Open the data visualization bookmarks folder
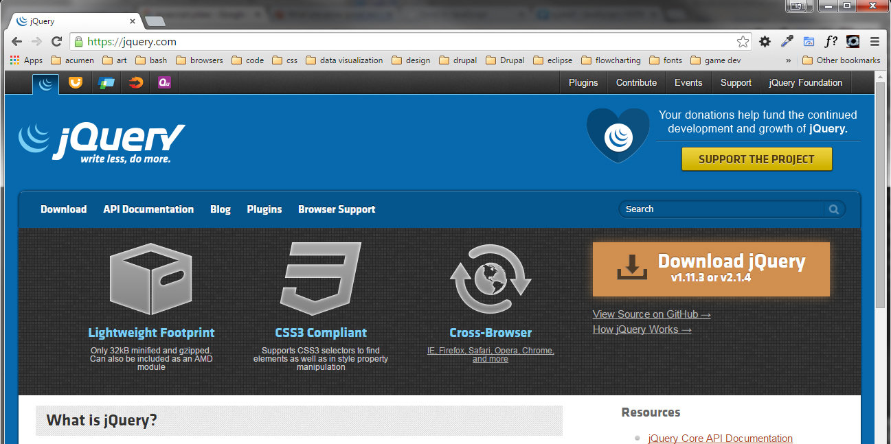 [344, 60]
